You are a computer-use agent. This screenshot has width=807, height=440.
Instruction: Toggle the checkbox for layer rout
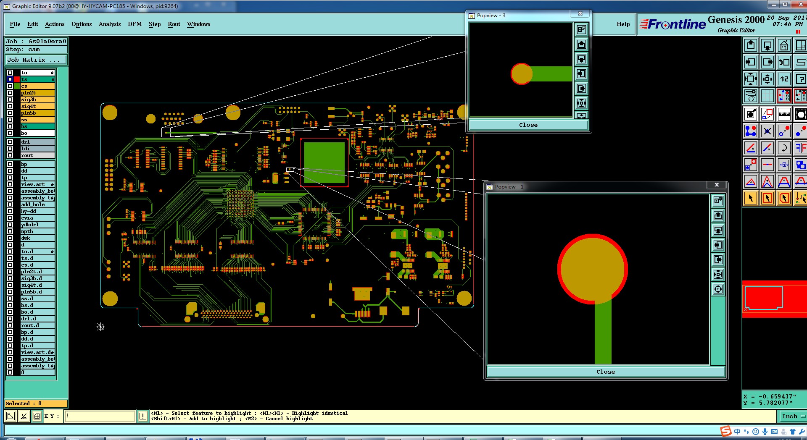(10, 155)
